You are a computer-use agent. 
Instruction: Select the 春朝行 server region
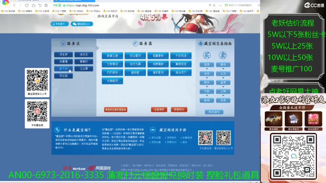pyautogui.click(x=84, y=62)
